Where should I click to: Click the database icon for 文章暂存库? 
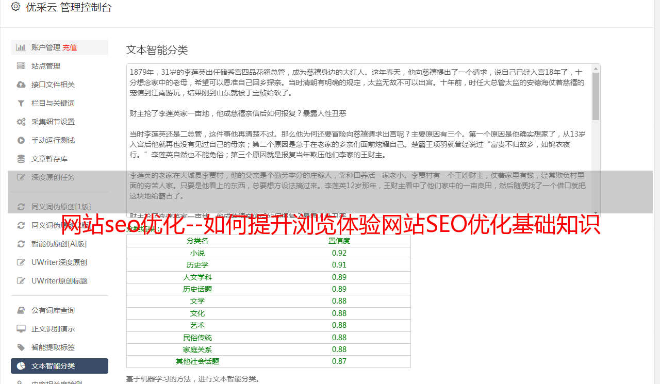coord(21,159)
